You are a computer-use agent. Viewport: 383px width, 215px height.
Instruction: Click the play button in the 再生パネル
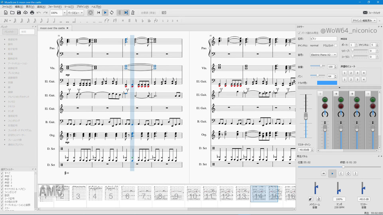pyautogui.click(x=332, y=174)
